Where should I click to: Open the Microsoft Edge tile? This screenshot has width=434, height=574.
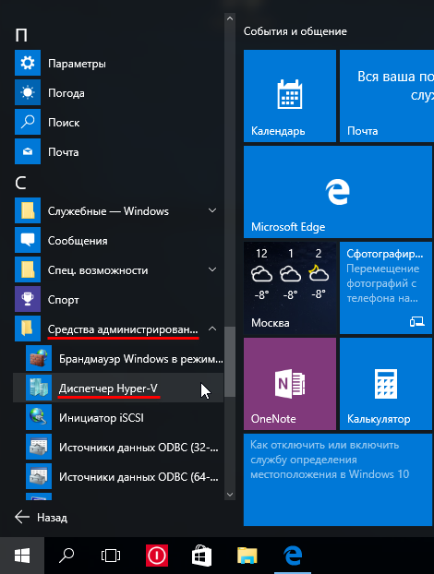pos(338,192)
